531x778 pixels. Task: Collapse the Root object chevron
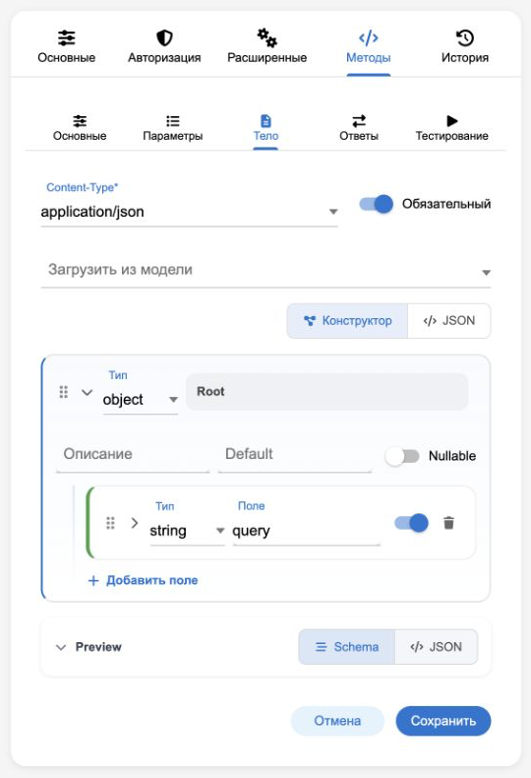[87, 393]
